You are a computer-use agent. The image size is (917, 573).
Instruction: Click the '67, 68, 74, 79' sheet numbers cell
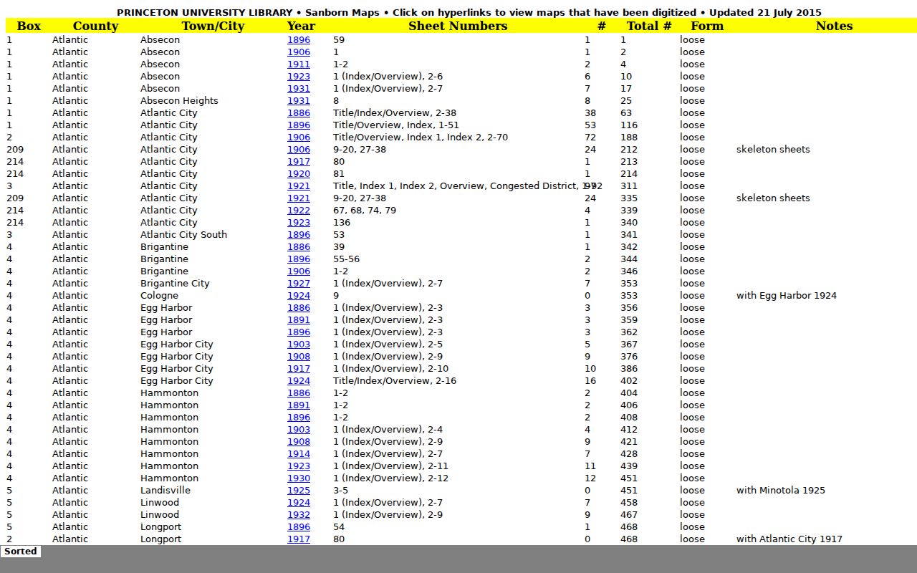pyautogui.click(x=365, y=211)
